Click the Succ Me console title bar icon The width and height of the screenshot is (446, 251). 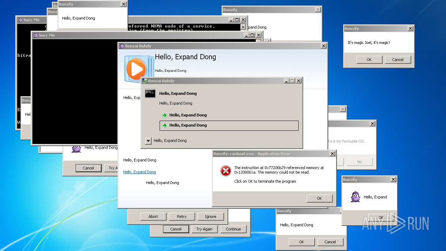click(x=35, y=35)
